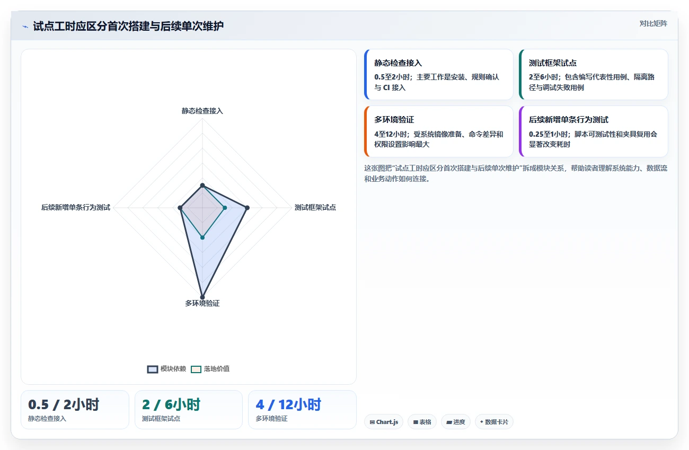Screen dimensions: 689x450
Task: Select the 进度 tag chip
Action: (456, 422)
